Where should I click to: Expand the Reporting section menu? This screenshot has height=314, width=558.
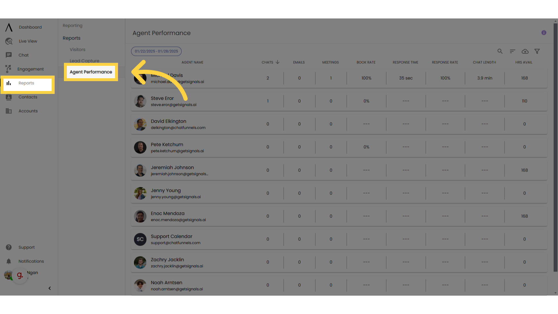pos(72,25)
